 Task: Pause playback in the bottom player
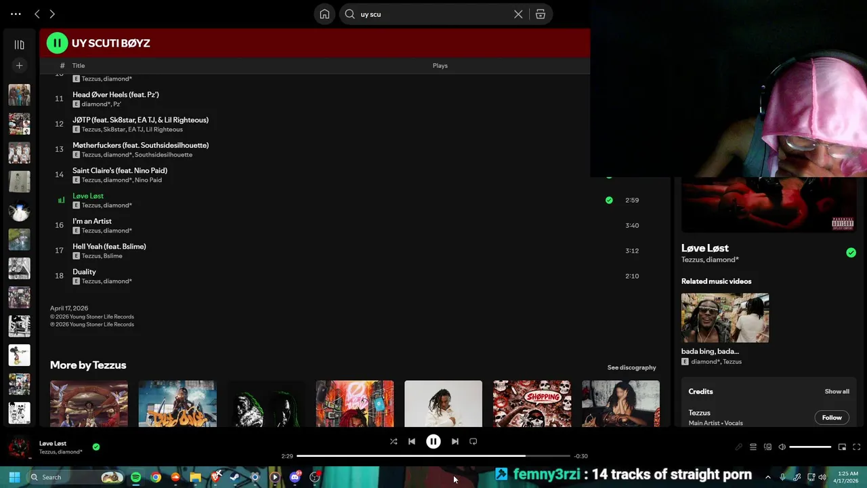pyautogui.click(x=433, y=441)
